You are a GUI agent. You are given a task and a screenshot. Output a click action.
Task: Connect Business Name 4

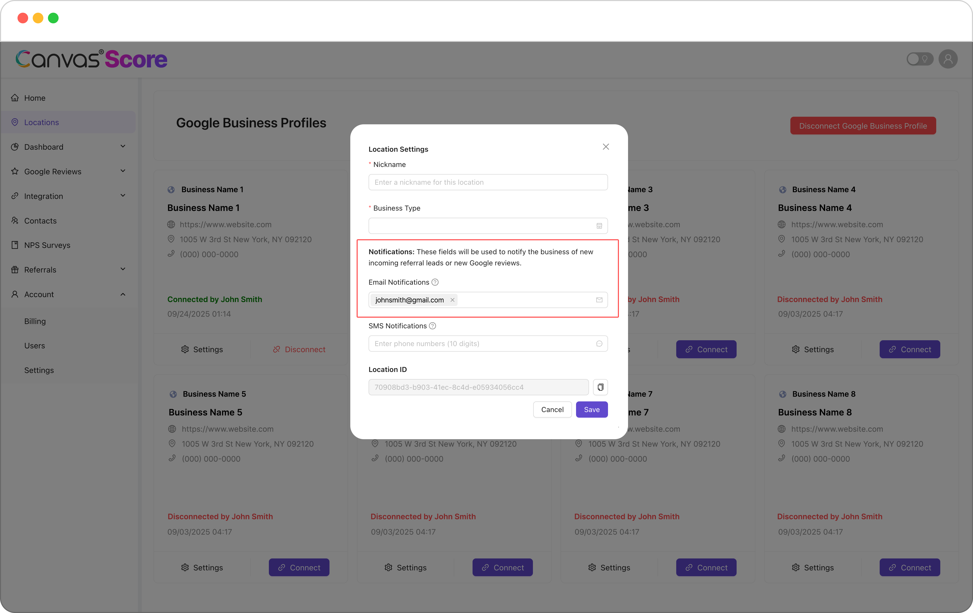coord(910,350)
